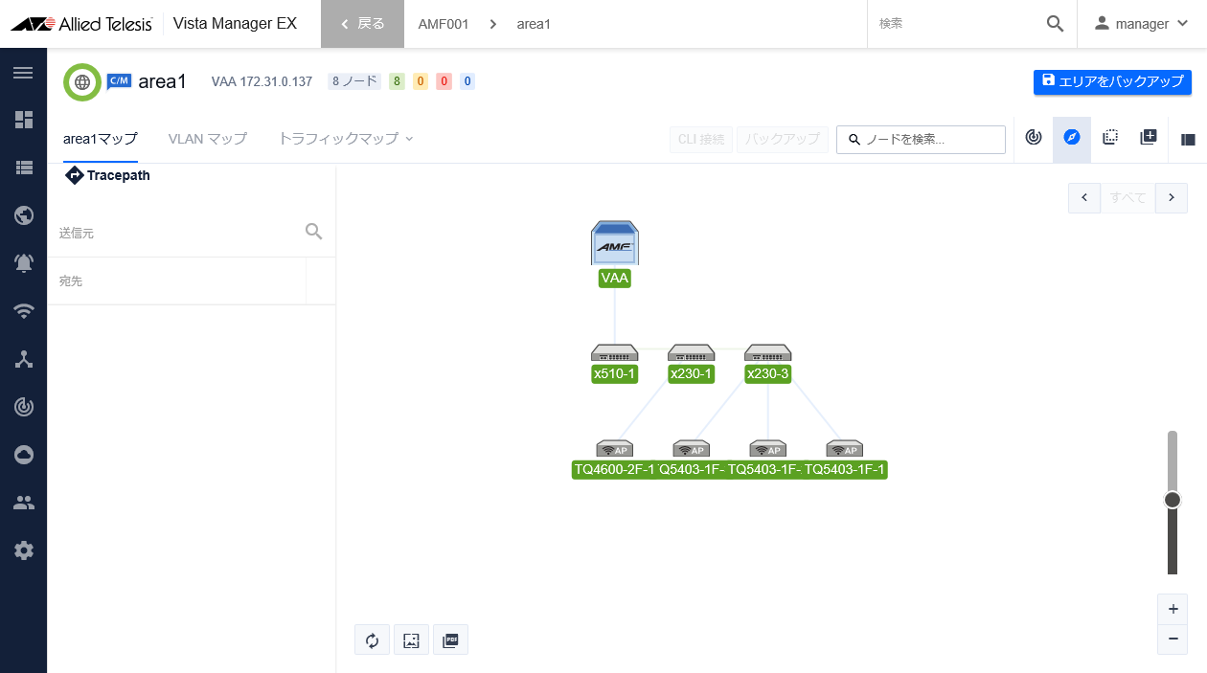
Task: Click the radar icon in the sidebar
Action: pos(23,407)
